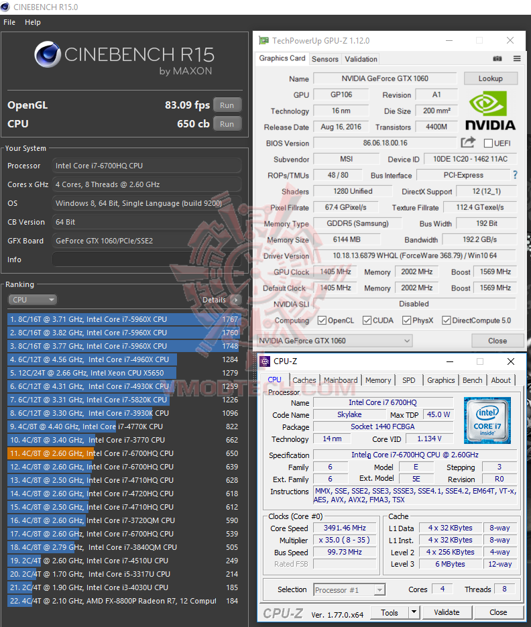Switch to Mainboard tab in CPU-Z
The width and height of the screenshot is (531, 627).
[341, 380]
